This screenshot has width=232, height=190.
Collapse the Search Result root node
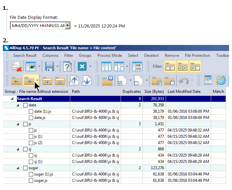pyautogui.click(x=13, y=99)
